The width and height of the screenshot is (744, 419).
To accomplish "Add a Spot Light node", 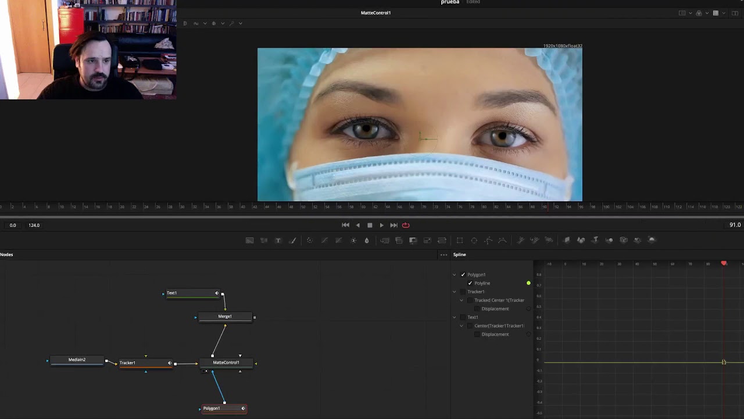I will (x=638, y=240).
